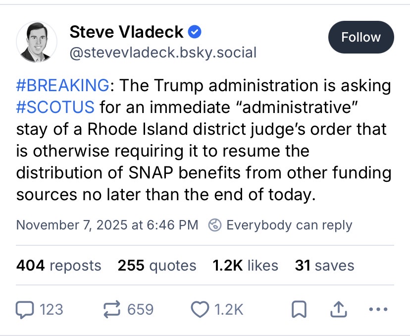The image size is (410, 336).
Task: Save post with bookmark icon
Action: coord(298,310)
